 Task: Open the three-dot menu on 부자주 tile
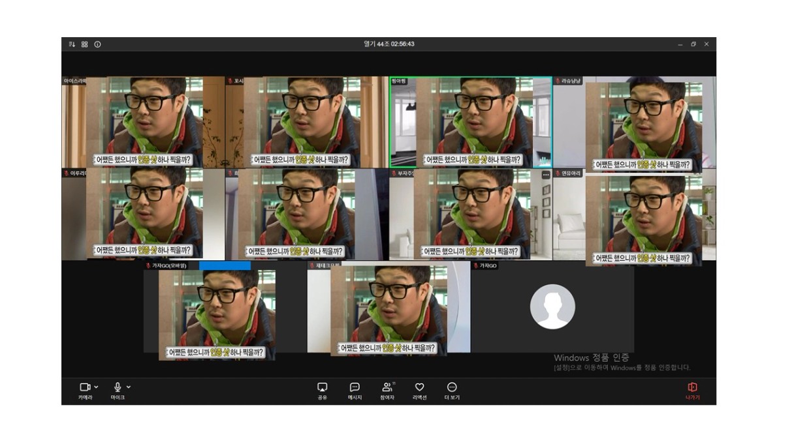pyautogui.click(x=546, y=175)
